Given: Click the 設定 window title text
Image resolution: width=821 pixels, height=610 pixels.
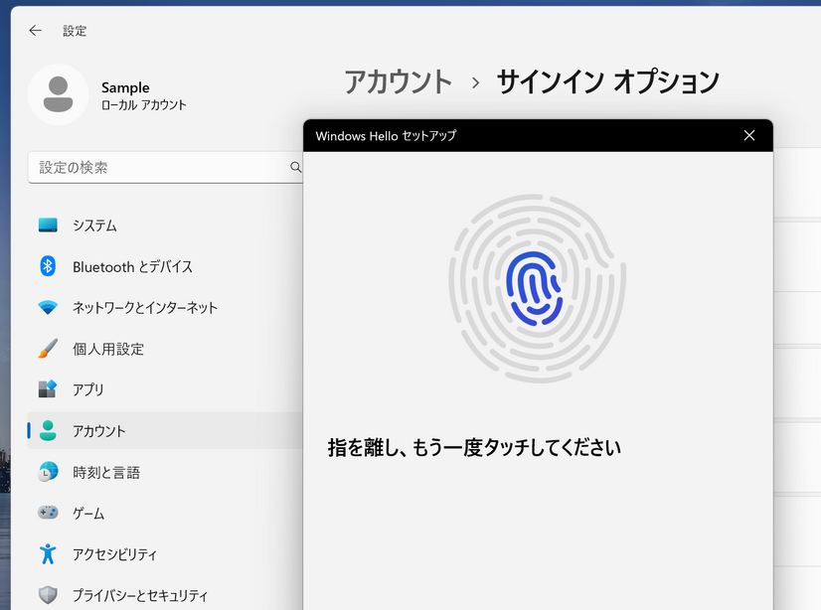Looking at the screenshot, I should coord(75,31).
